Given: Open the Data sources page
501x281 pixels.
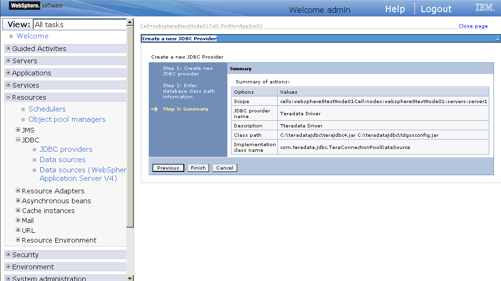Looking at the screenshot, I should (x=62, y=159).
